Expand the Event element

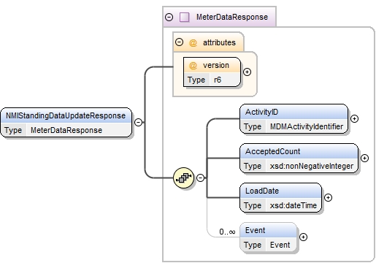303,237
